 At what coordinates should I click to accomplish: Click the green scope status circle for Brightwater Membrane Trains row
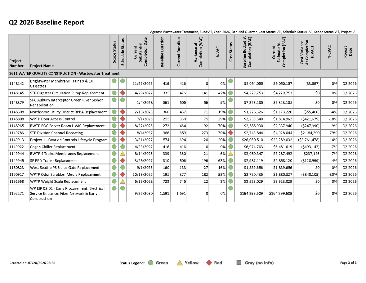coord(114,81)
